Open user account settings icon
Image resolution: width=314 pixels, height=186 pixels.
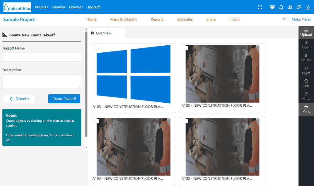308,7
